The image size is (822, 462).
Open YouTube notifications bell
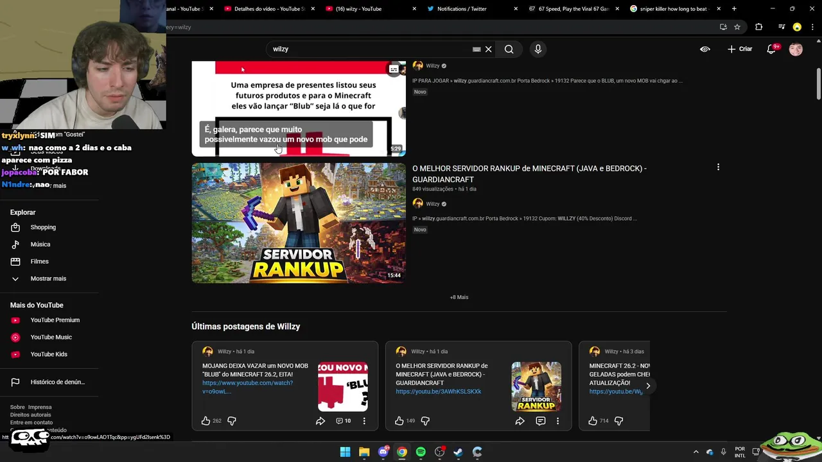click(x=772, y=49)
